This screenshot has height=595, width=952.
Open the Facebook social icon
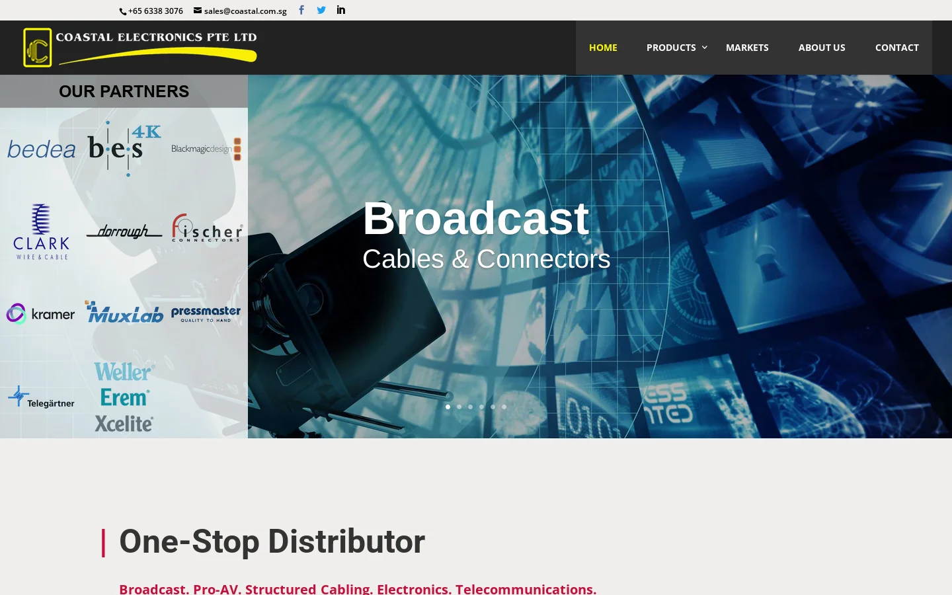[x=301, y=10]
